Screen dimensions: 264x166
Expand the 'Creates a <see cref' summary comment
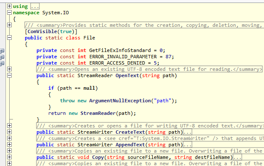9,138
